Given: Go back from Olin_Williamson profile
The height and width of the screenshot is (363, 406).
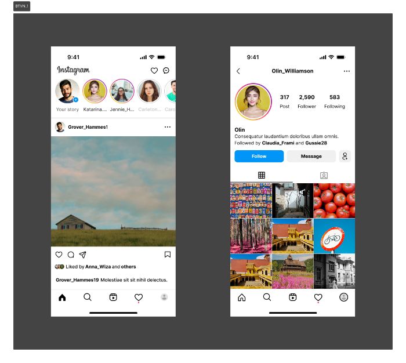Looking at the screenshot, I should coord(238,71).
